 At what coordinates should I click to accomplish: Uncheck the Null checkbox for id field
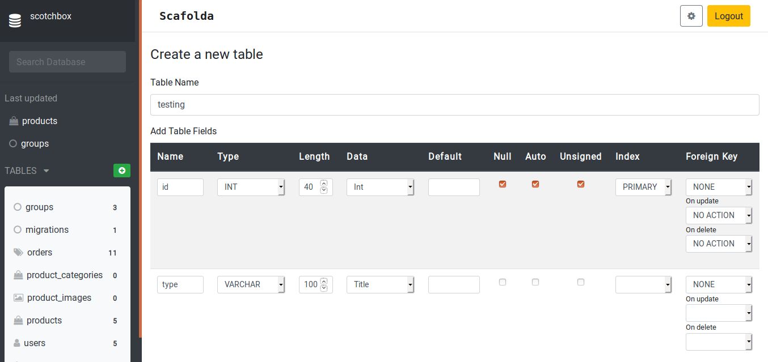pos(502,184)
